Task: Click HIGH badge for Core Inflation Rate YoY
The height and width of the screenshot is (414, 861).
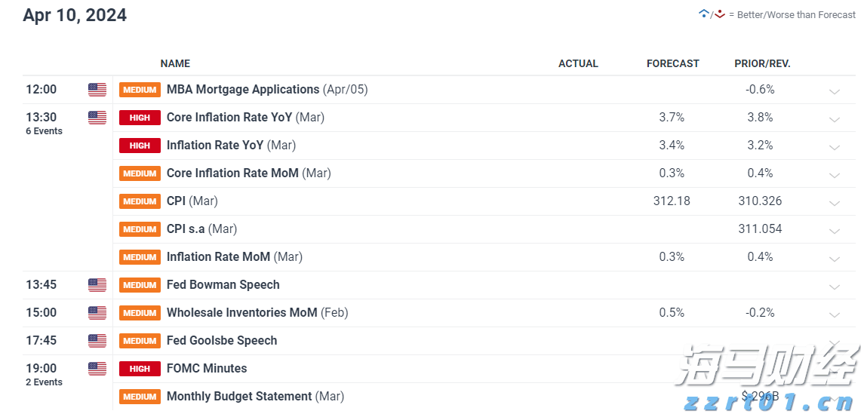Action: tap(140, 118)
